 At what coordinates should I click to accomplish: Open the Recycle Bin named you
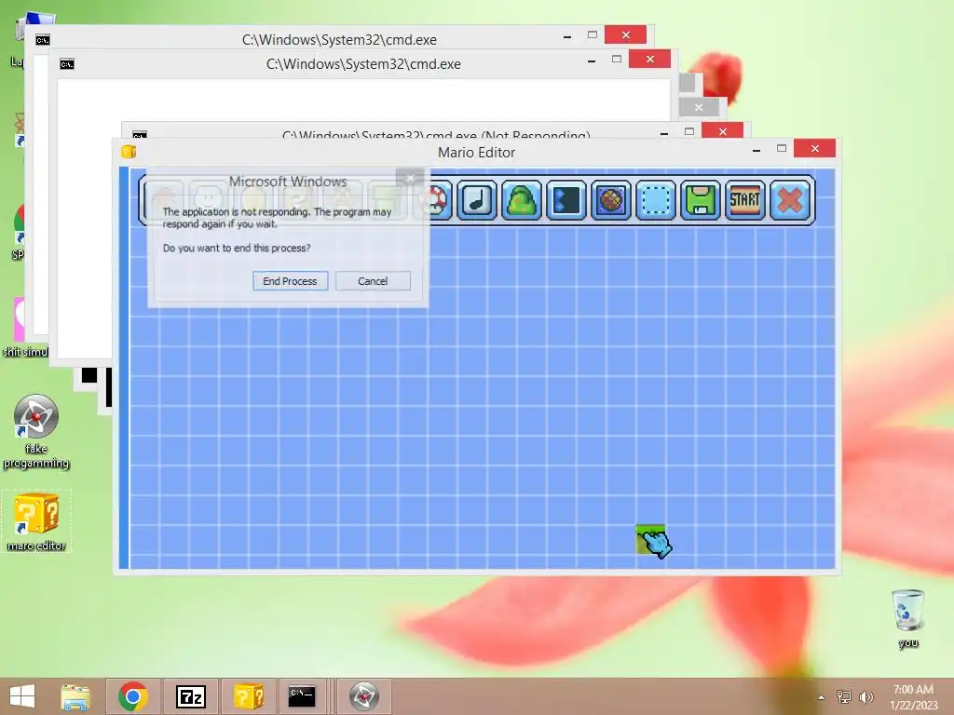coord(907,618)
